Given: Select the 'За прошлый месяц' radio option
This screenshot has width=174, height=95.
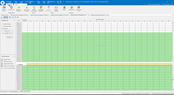Looking at the screenshot, I should point(2,26).
